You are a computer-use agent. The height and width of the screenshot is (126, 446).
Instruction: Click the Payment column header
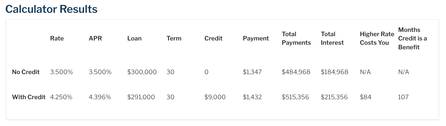click(256, 38)
